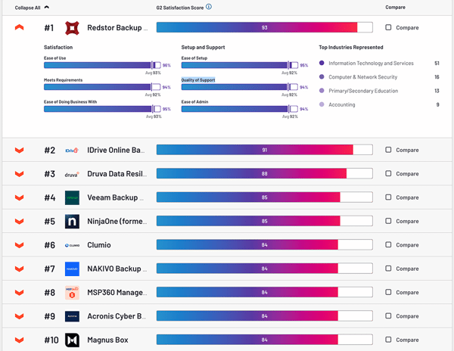Click the MSP360 logo icon
454x351 pixels.
(x=72, y=293)
